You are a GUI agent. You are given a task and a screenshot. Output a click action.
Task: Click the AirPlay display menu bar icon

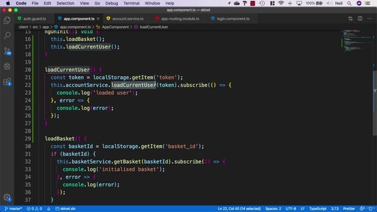pos(299,3)
